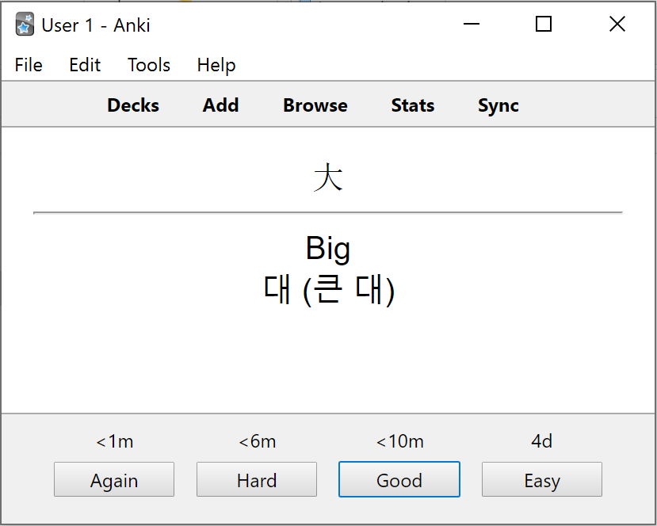Rate the card Again
657x526 pixels.
point(114,479)
